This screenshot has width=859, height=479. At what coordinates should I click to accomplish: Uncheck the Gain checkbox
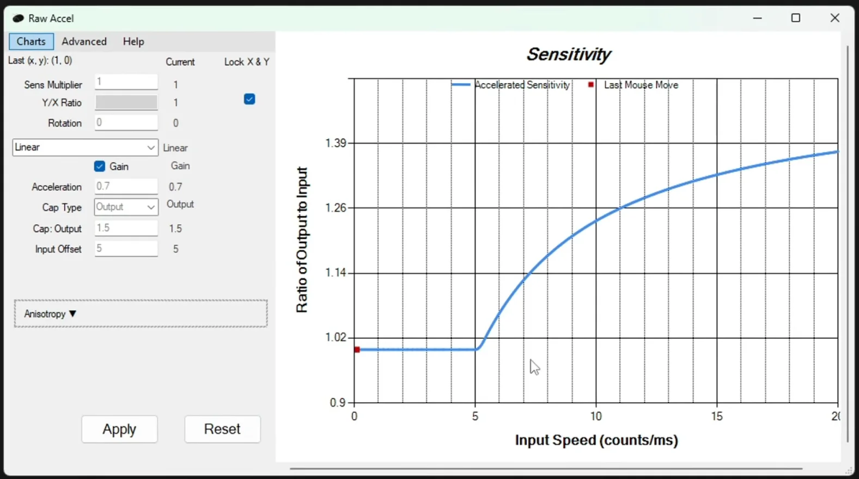point(99,167)
